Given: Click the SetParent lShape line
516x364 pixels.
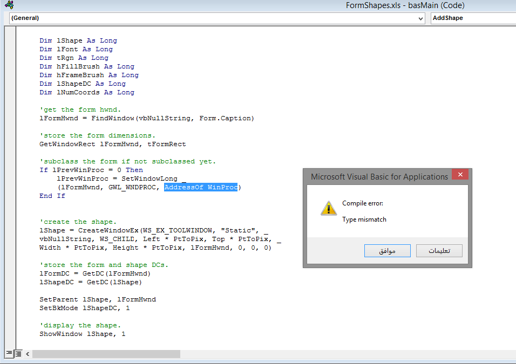Looking at the screenshot, I should click(98, 299).
